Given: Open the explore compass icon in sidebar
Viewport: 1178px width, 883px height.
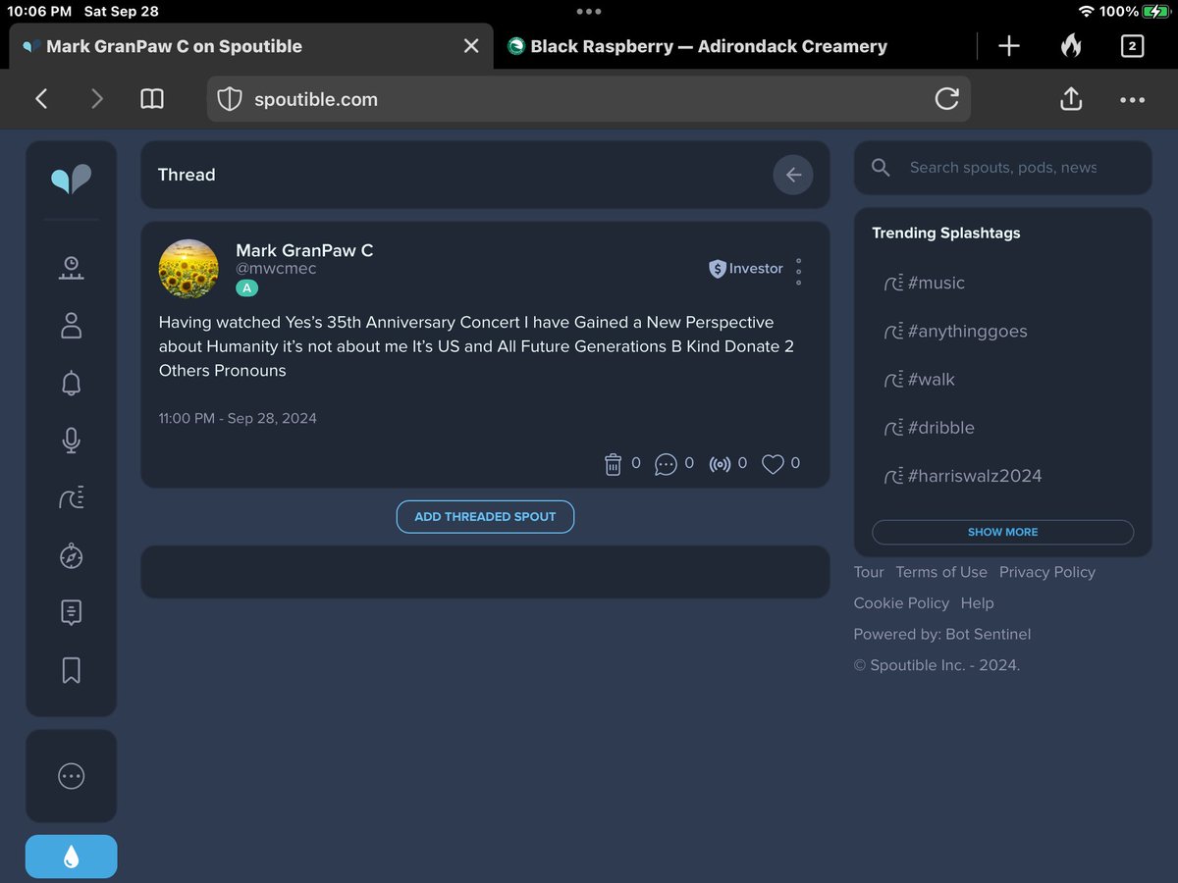Looking at the screenshot, I should point(71,556).
